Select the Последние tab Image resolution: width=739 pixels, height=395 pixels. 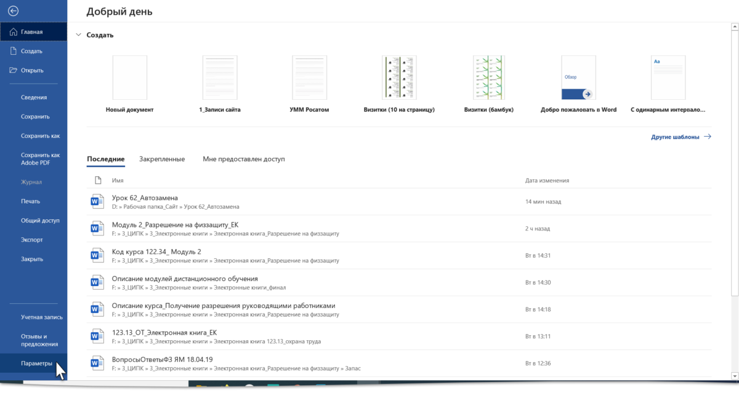tap(106, 159)
